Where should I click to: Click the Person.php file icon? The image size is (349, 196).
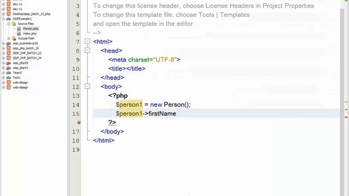coord(19,29)
